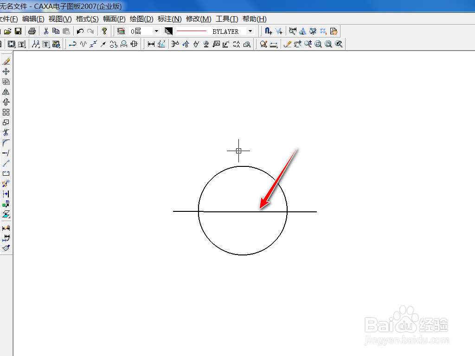This screenshot has height=356, width=475.
Task: Click the redraw pencil icon
Action: click(x=288, y=44)
